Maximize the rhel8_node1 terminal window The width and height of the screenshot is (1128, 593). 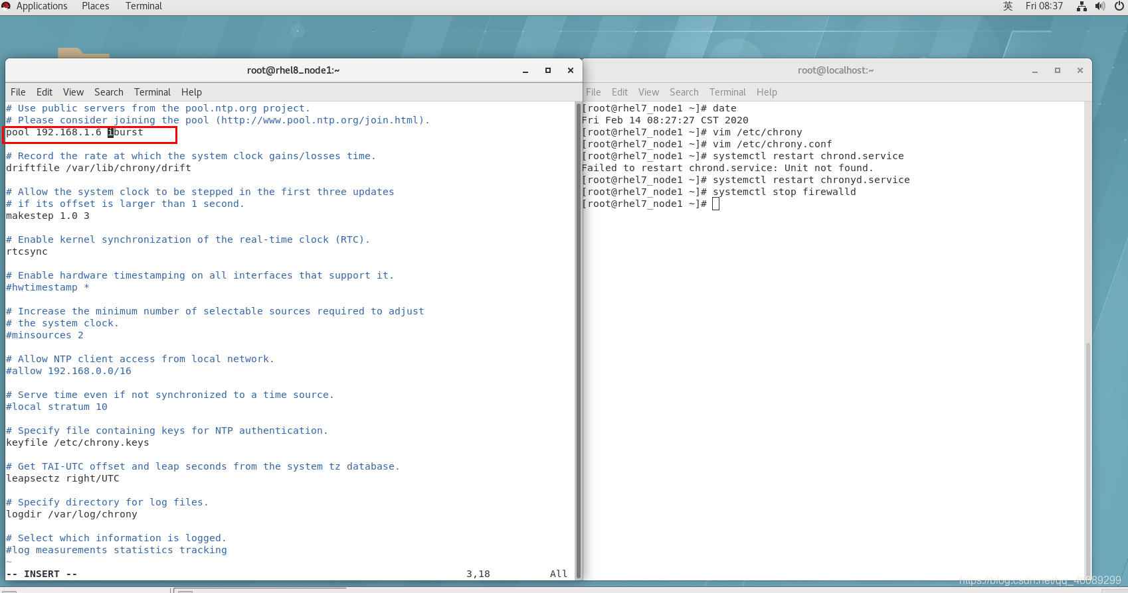click(x=548, y=70)
